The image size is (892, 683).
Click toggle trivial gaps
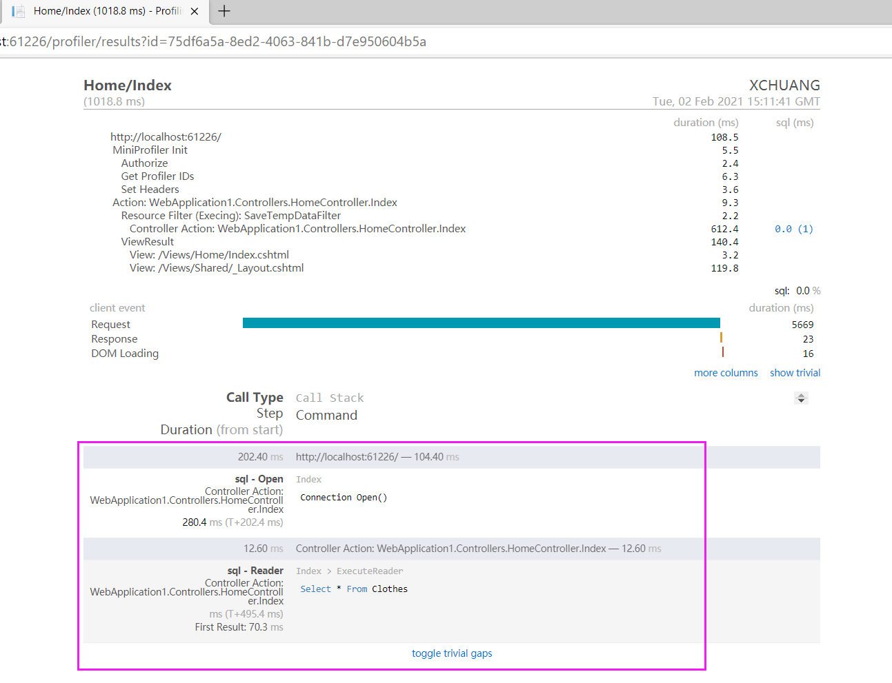click(x=452, y=653)
